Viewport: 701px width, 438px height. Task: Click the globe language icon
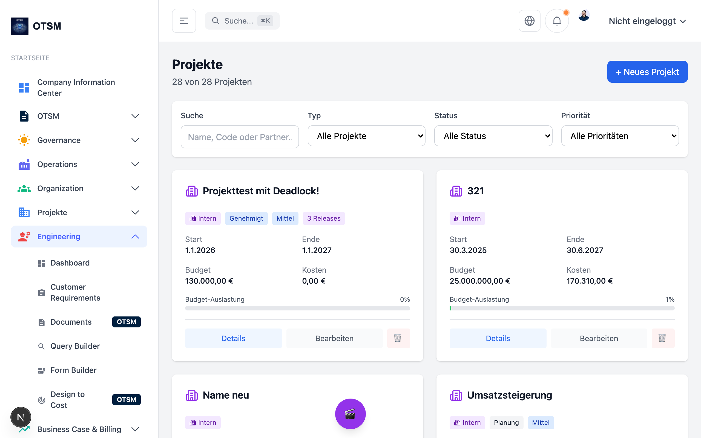tap(529, 21)
